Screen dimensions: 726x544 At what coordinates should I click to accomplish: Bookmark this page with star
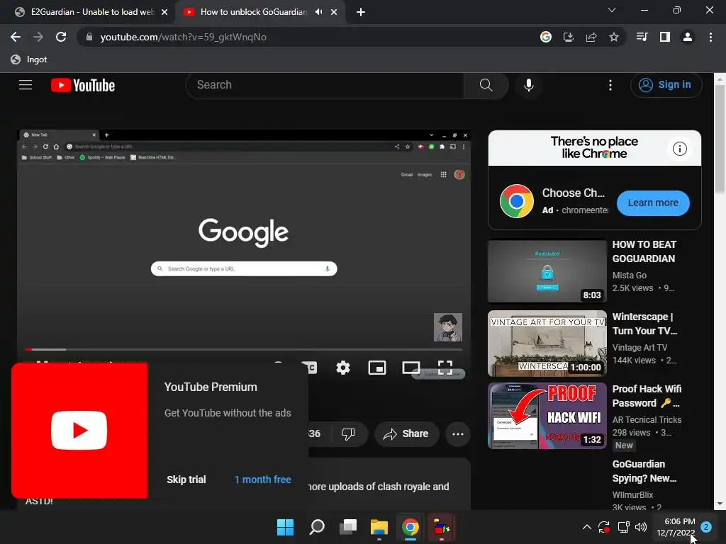pos(613,37)
